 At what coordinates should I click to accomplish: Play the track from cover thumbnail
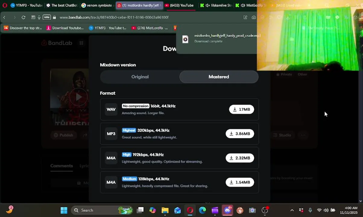[x=78, y=97]
